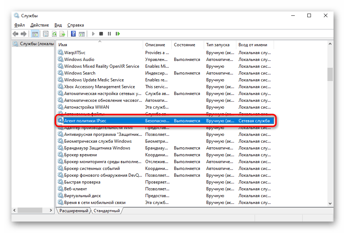
Task: Start the service with the play icon
Action: tap(93, 34)
